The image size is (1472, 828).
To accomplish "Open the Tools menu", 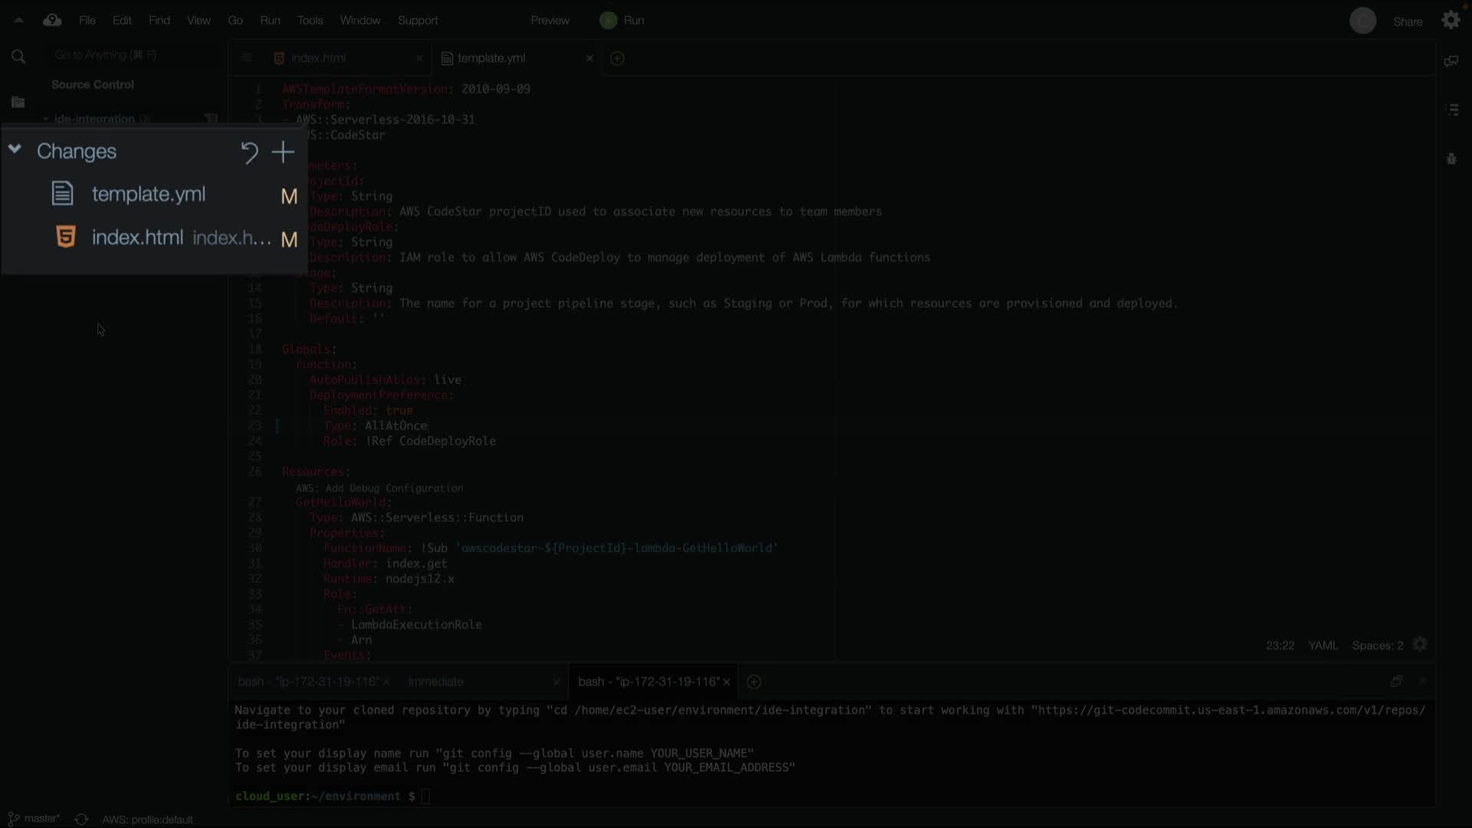I will (x=310, y=21).
